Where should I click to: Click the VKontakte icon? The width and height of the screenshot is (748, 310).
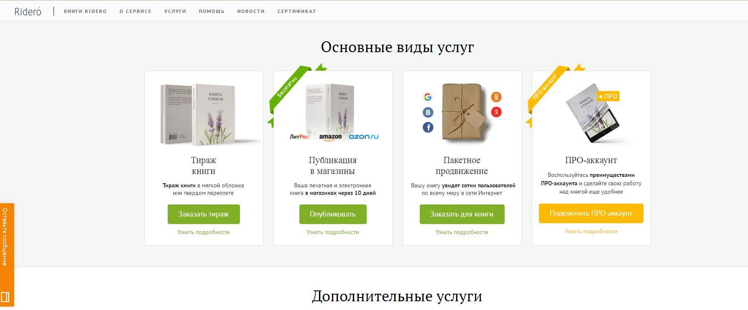[428, 112]
